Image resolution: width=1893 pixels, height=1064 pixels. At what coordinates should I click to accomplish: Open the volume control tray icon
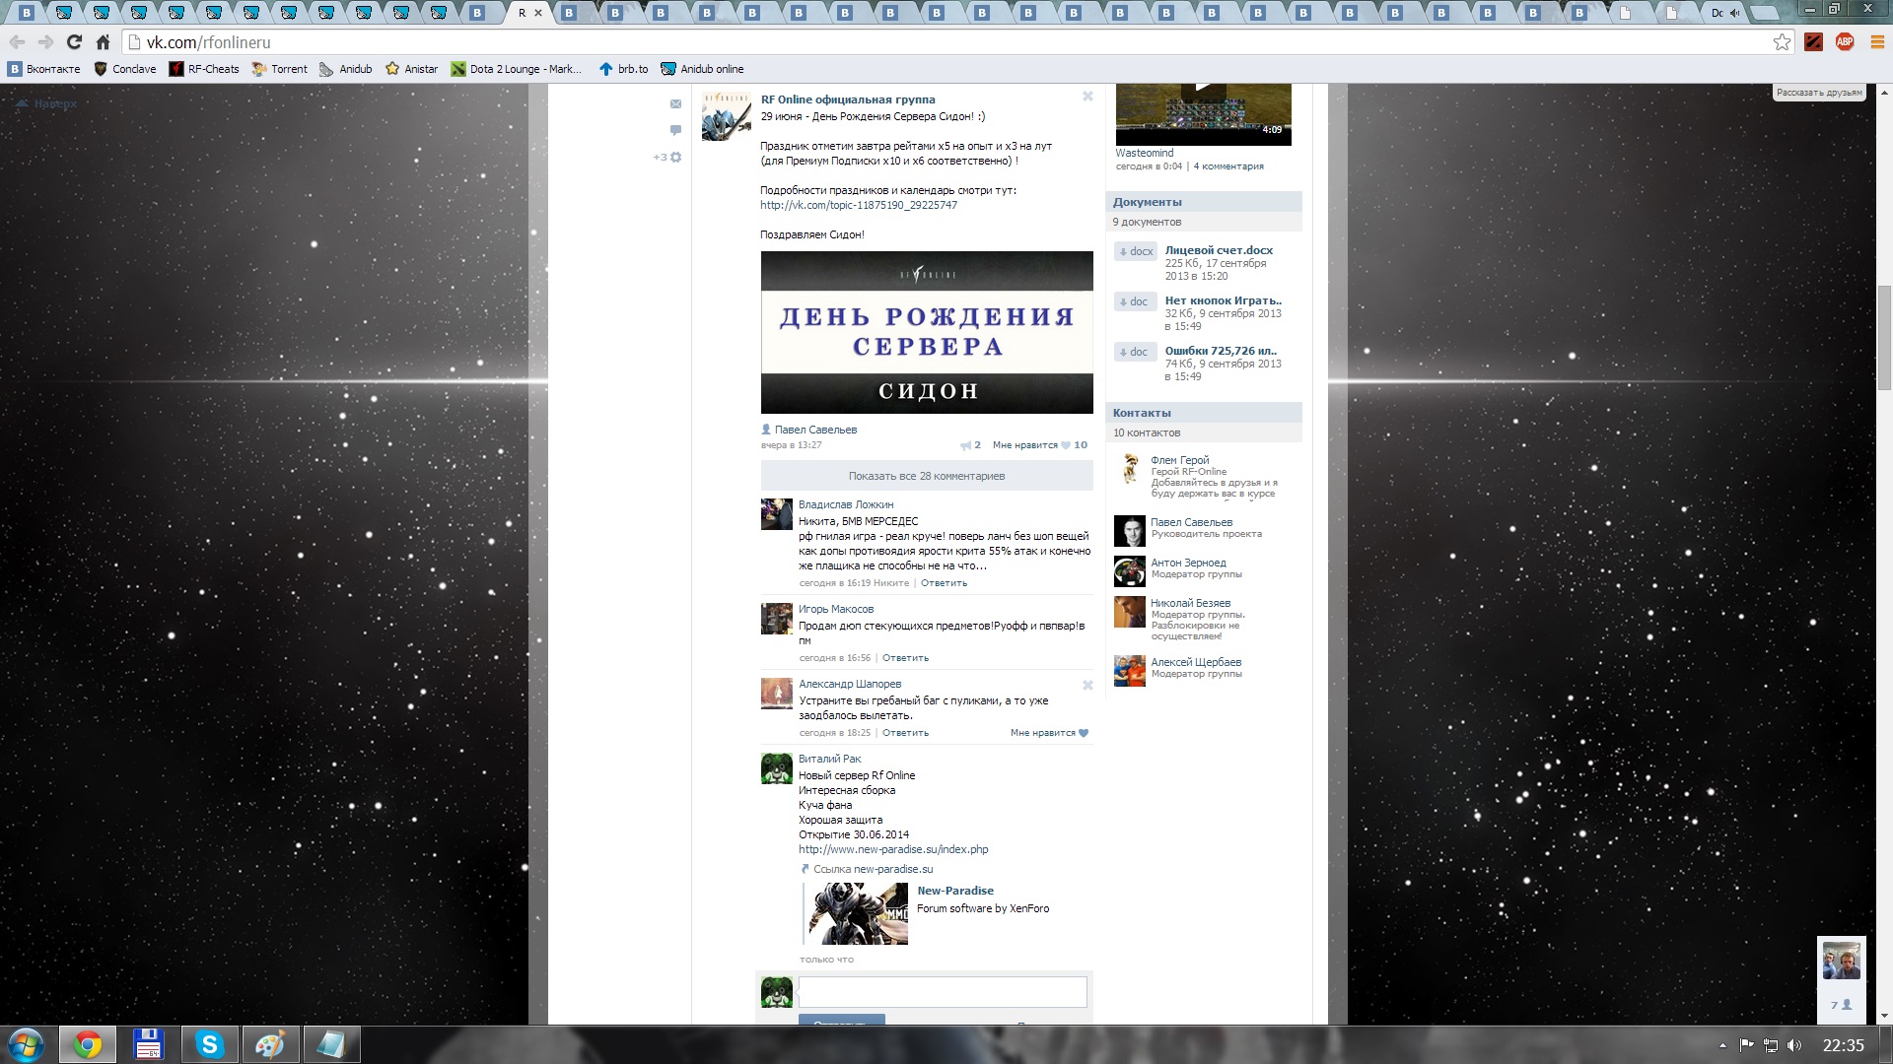tap(1793, 1045)
